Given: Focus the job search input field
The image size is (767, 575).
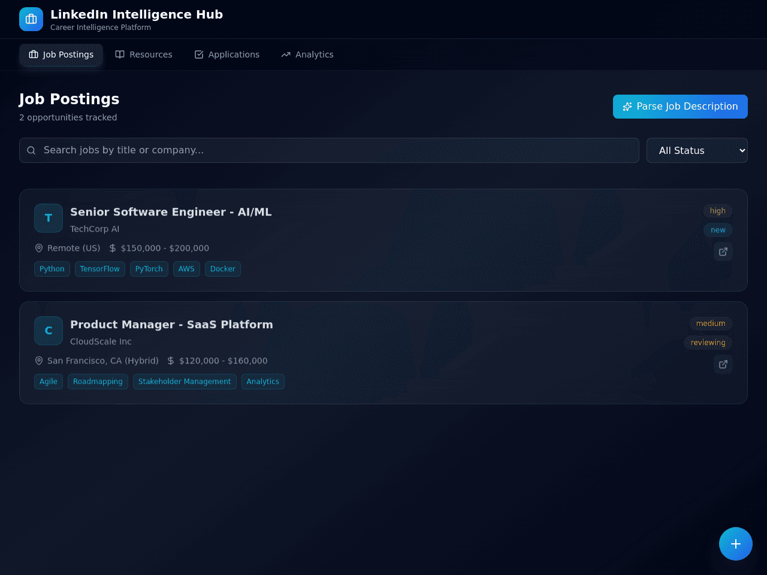Looking at the screenshot, I should click(329, 150).
